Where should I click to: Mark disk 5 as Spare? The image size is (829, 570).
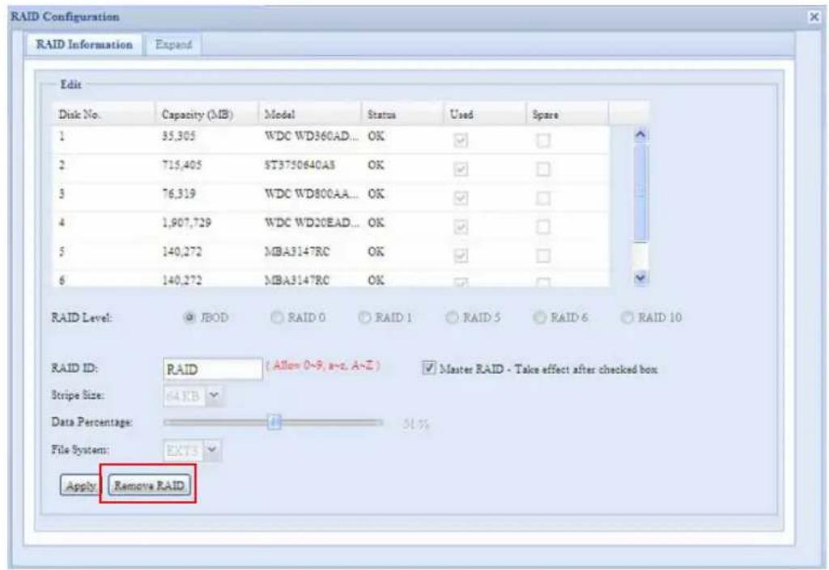[543, 255]
